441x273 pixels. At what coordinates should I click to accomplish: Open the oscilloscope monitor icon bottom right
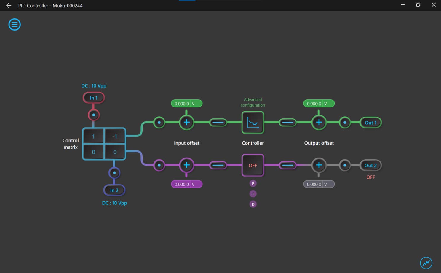pyautogui.click(x=426, y=263)
